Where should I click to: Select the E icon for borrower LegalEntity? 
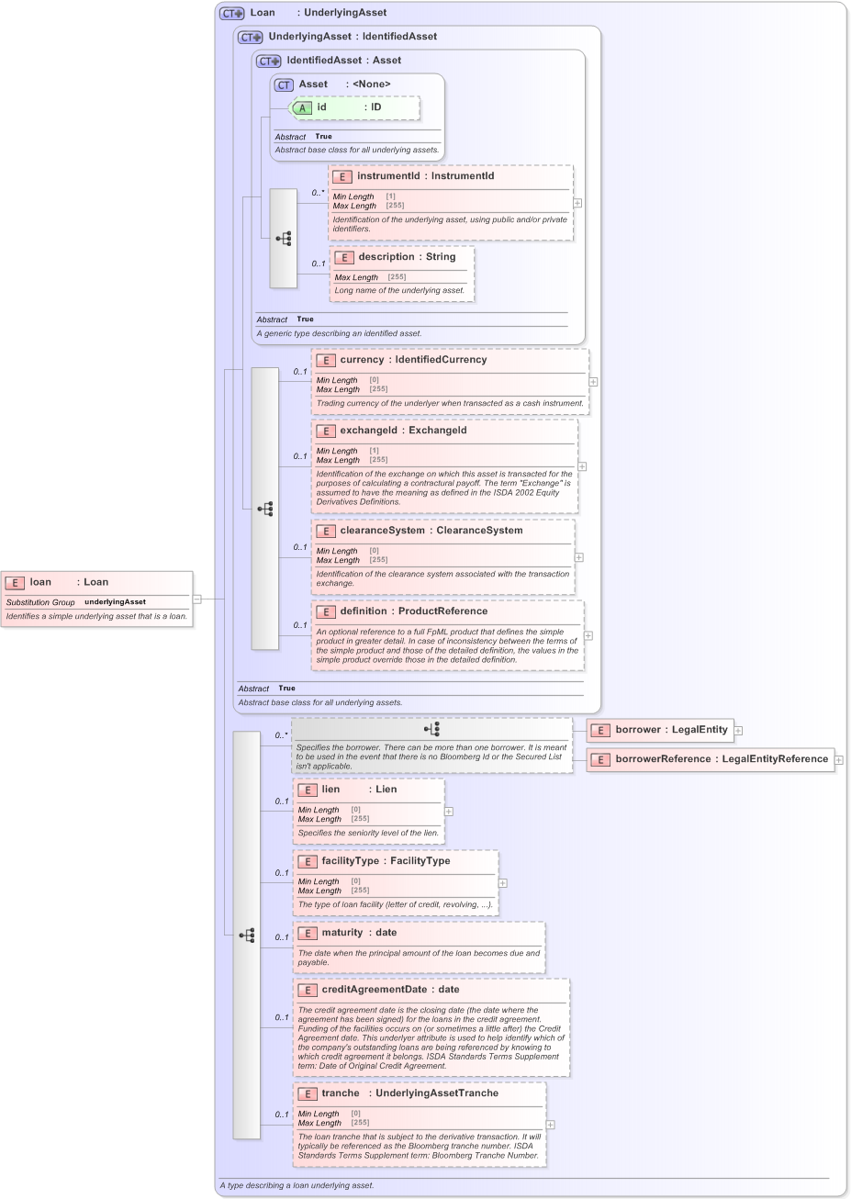tap(601, 730)
